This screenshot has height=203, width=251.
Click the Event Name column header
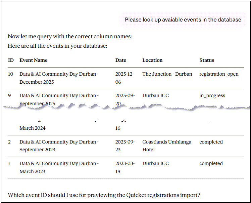click(34, 60)
